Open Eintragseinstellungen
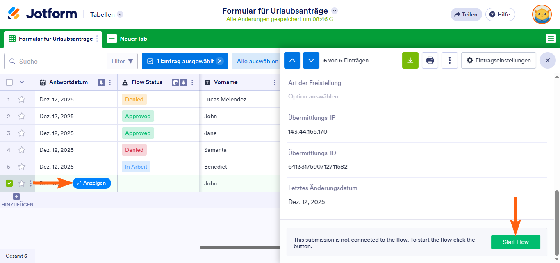 499,60
